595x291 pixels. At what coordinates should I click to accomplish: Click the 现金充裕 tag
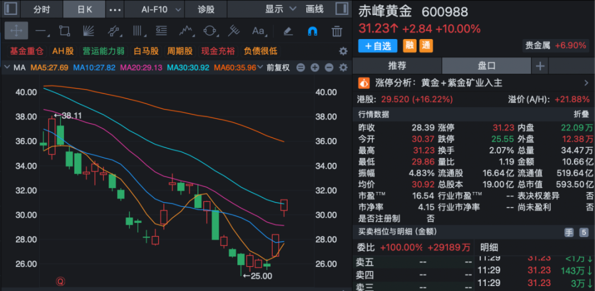tap(218, 51)
